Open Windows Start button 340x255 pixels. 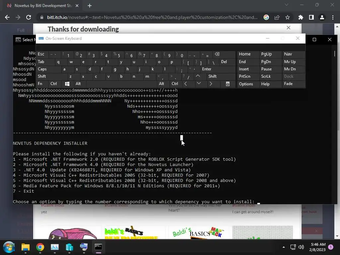click(x=9, y=247)
